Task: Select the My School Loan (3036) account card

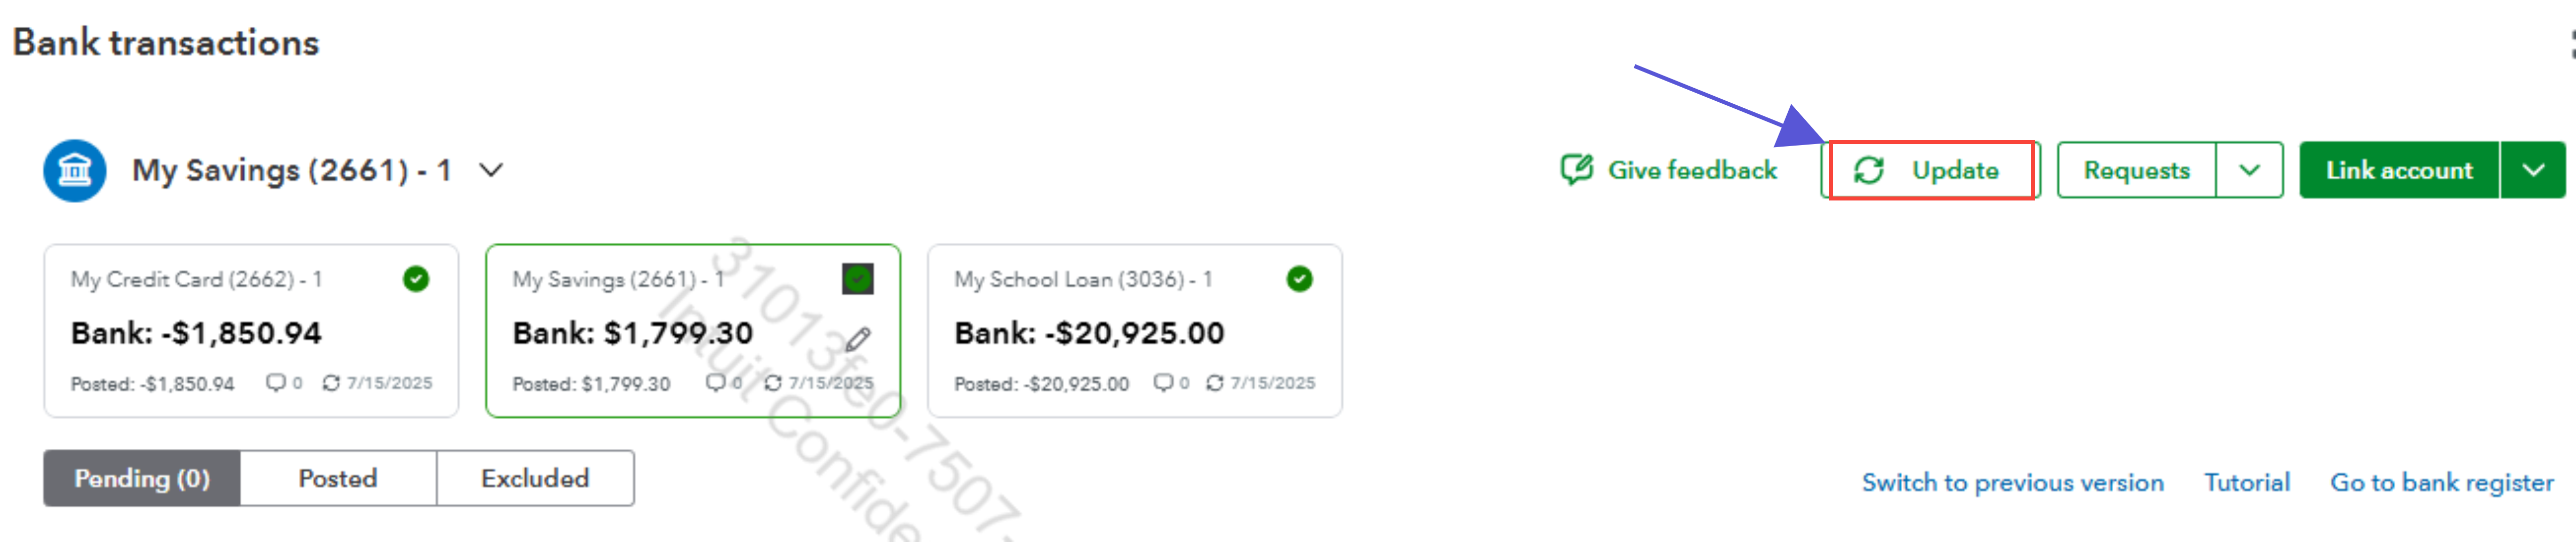Action: coord(1134,332)
